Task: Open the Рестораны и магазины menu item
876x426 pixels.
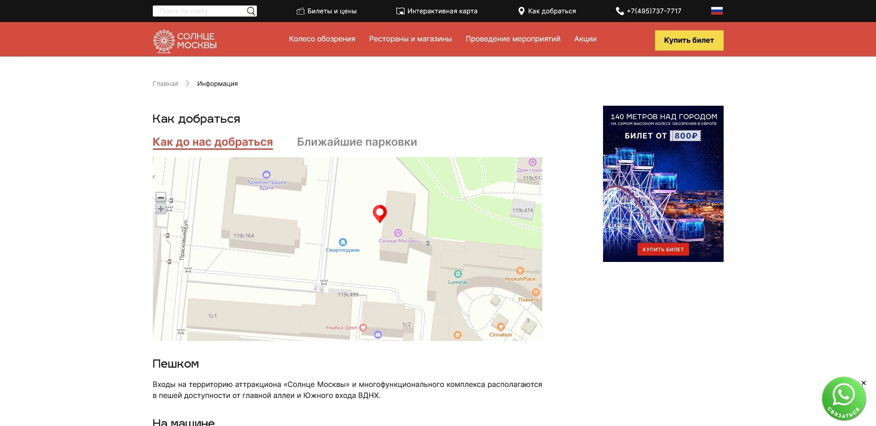Action: click(410, 39)
